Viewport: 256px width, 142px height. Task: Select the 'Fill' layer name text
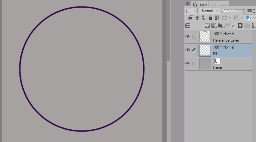[215, 54]
